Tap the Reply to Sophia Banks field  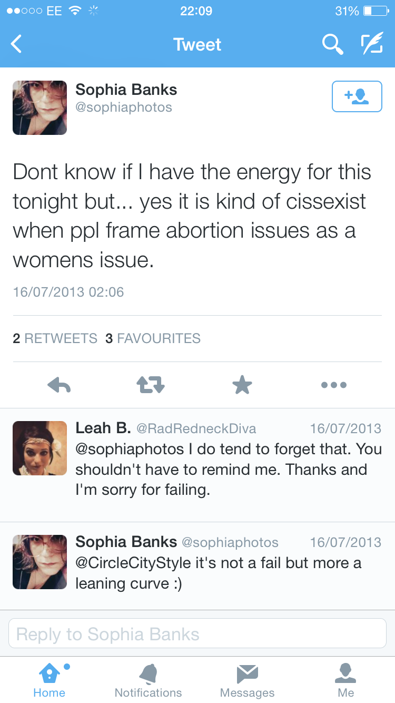click(x=197, y=634)
